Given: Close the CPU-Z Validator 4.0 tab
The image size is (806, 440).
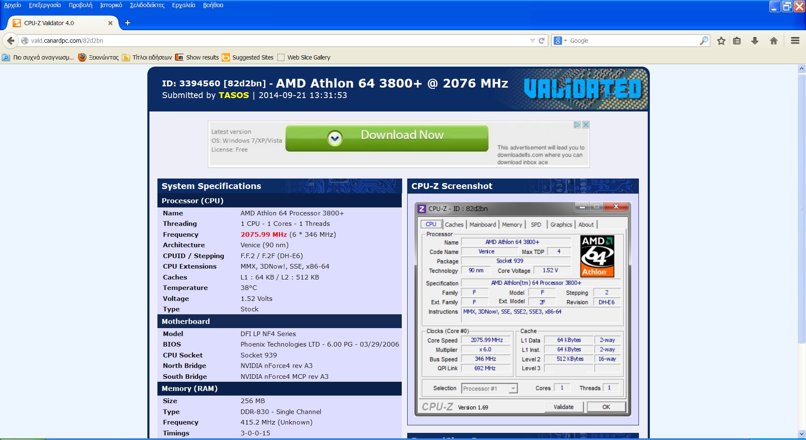Looking at the screenshot, I should click(x=110, y=23).
